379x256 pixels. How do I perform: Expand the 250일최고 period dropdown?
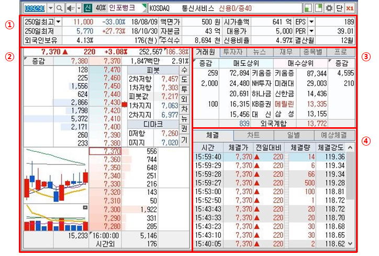(59, 22)
